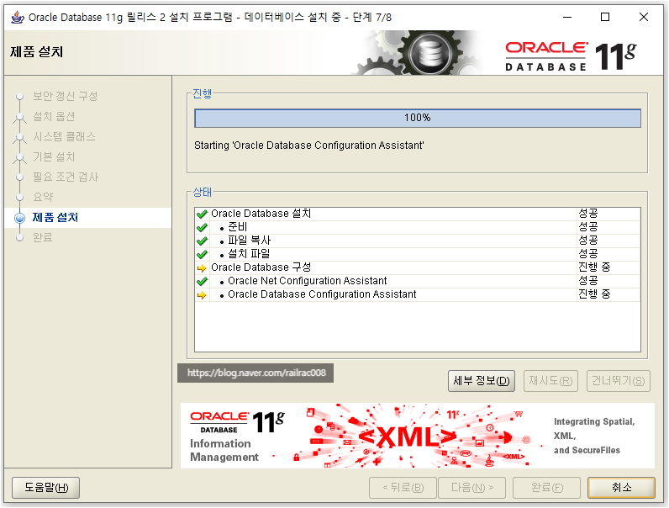Click the blog.naver.com/railrac008 link
This screenshot has height=508, width=669.
(256, 373)
